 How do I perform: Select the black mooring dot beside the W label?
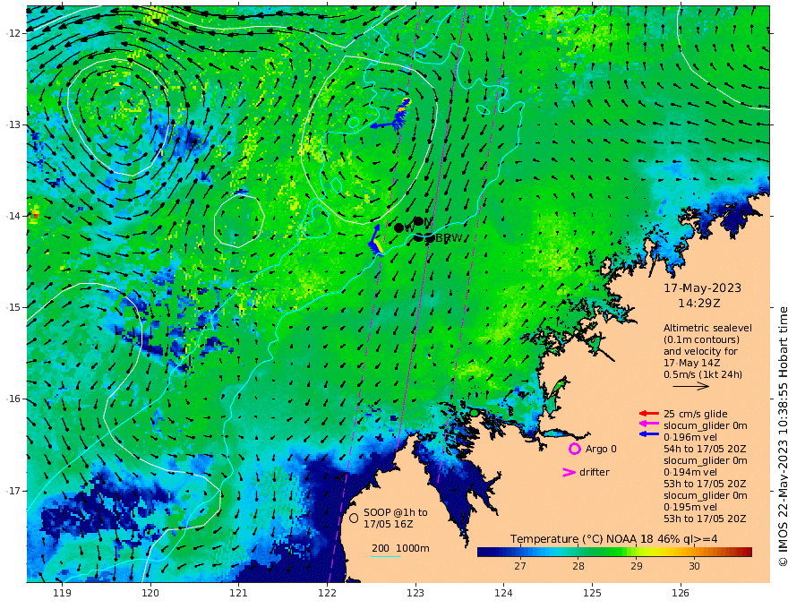coord(399,227)
